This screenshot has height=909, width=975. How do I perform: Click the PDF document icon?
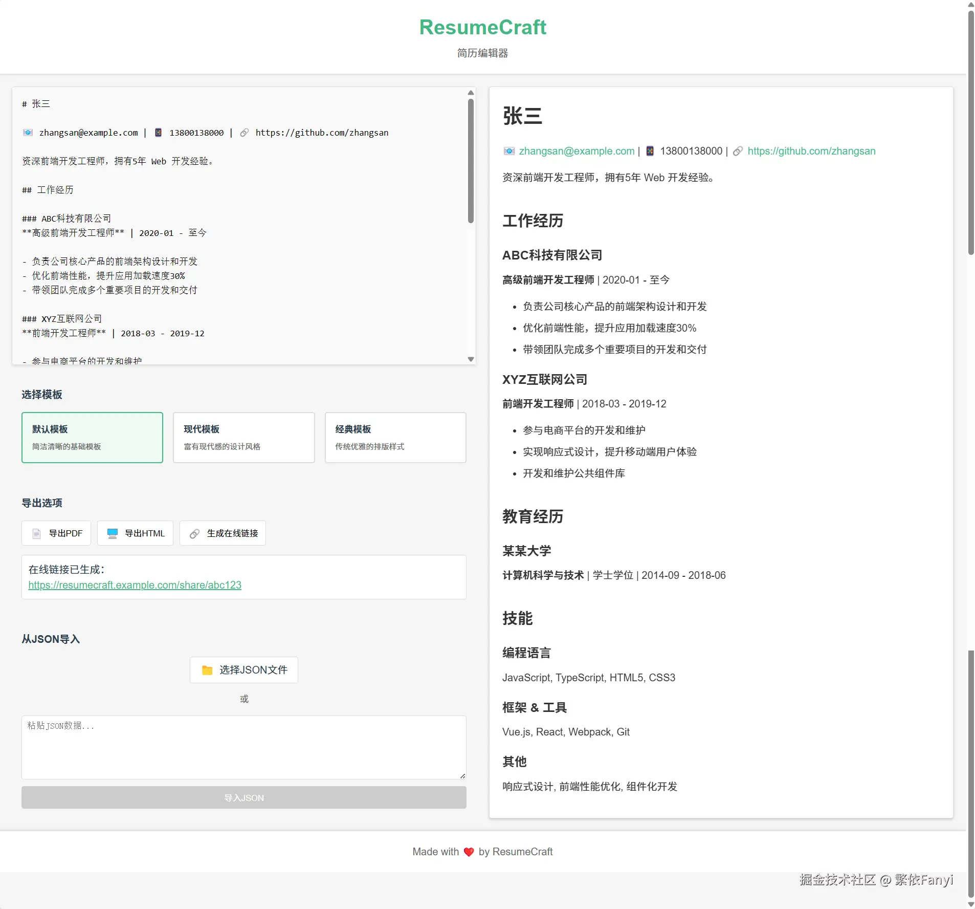(36, 534)
